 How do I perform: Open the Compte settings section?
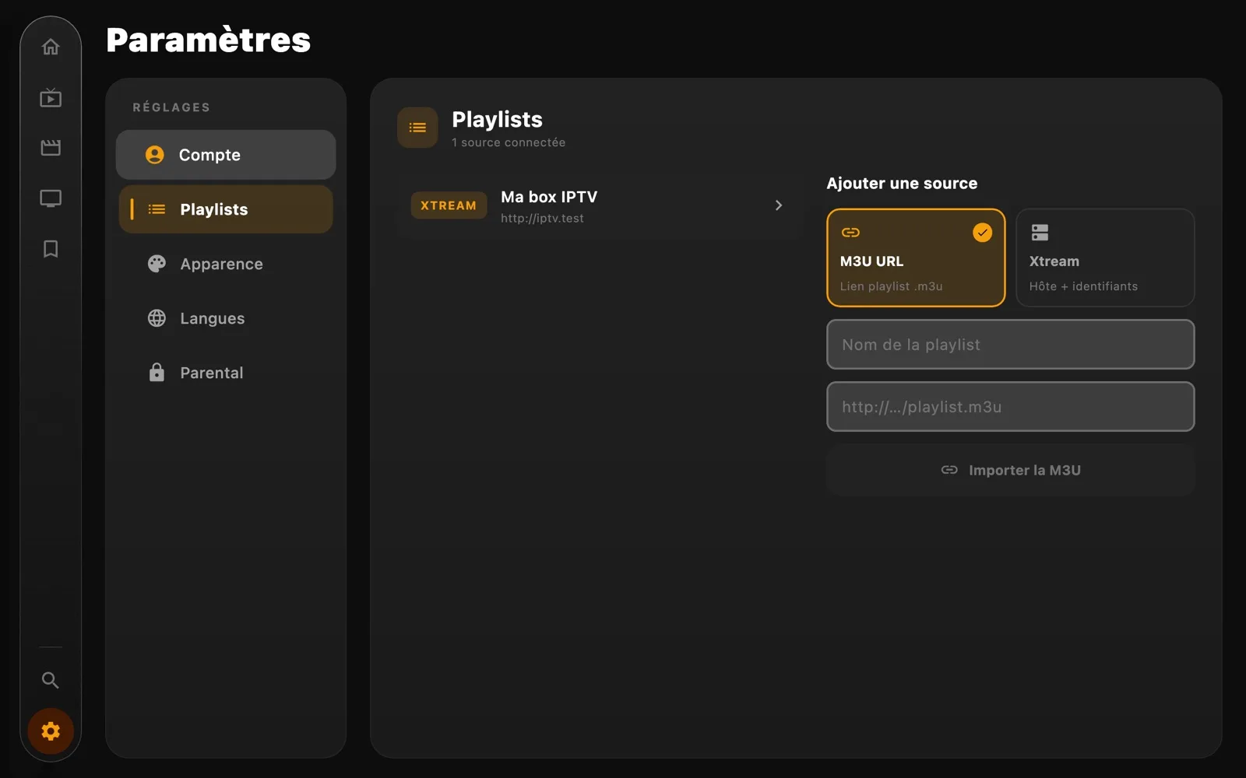click(226, 155)
